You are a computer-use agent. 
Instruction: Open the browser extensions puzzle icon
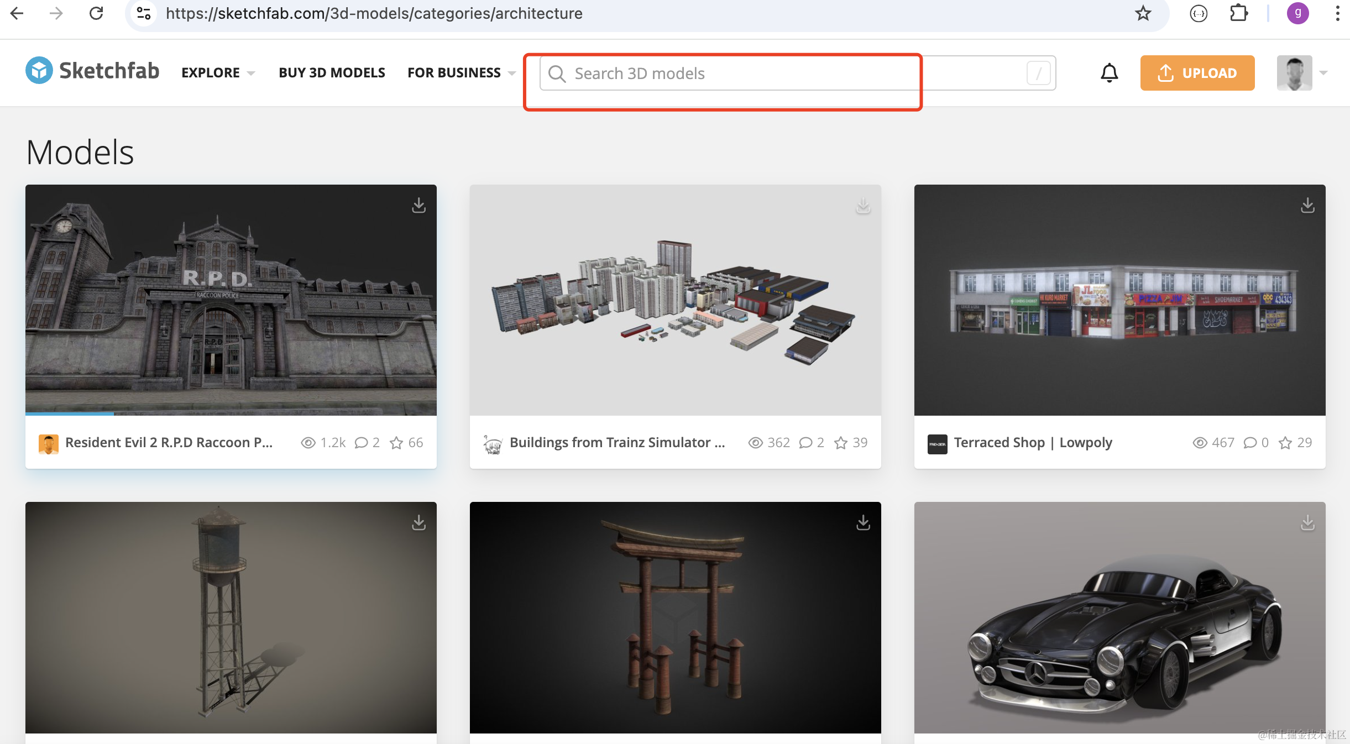coord(1238,13)
